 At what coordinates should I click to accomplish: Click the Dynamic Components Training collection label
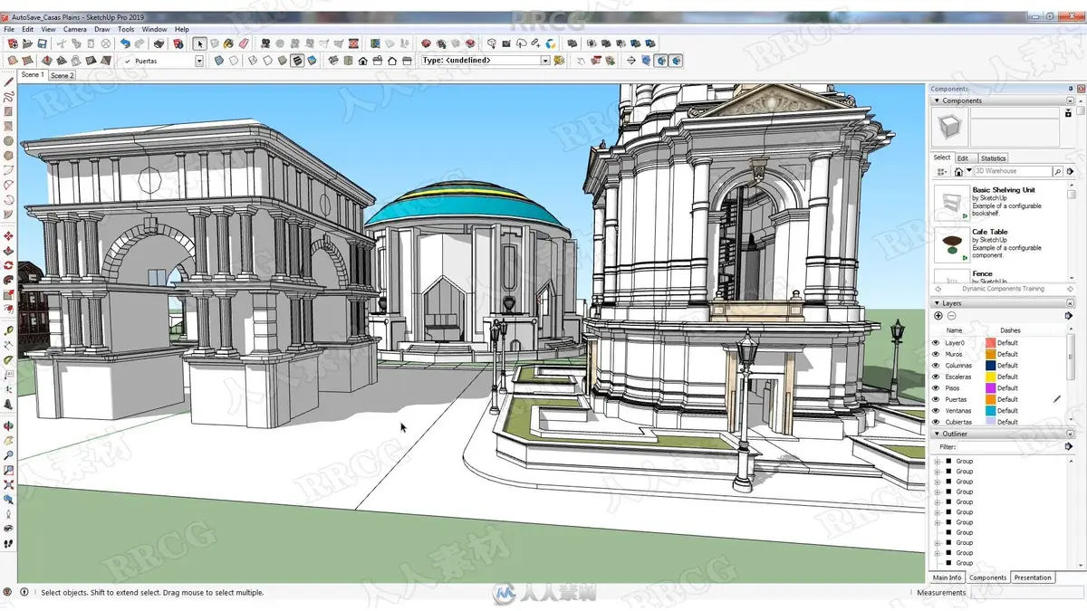click(1003, 289)
